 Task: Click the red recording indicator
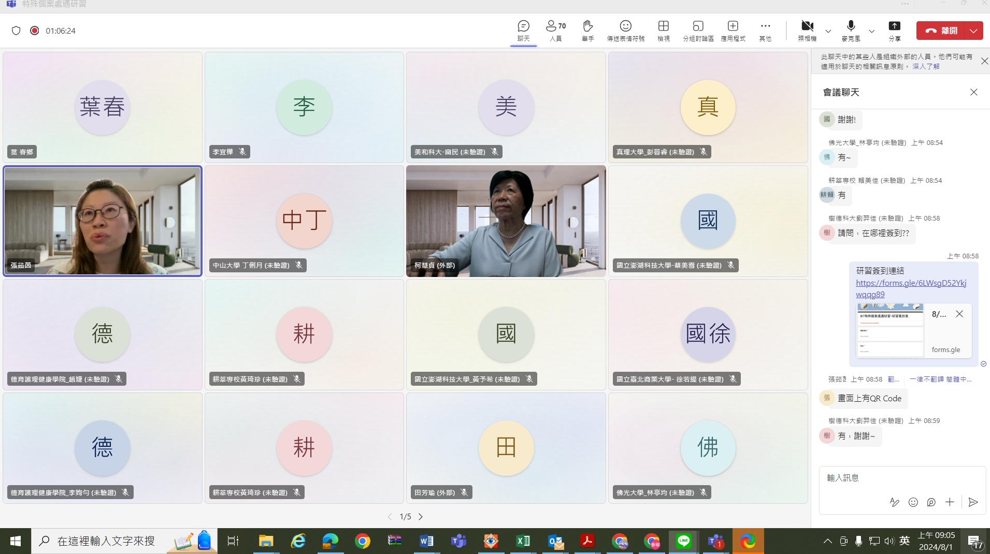34,31
